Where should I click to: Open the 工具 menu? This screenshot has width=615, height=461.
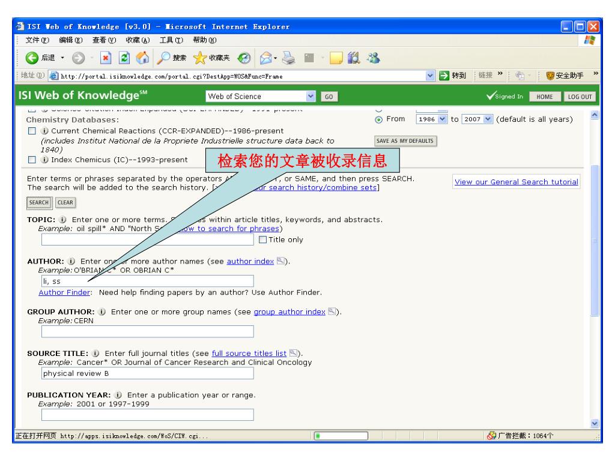171,40
